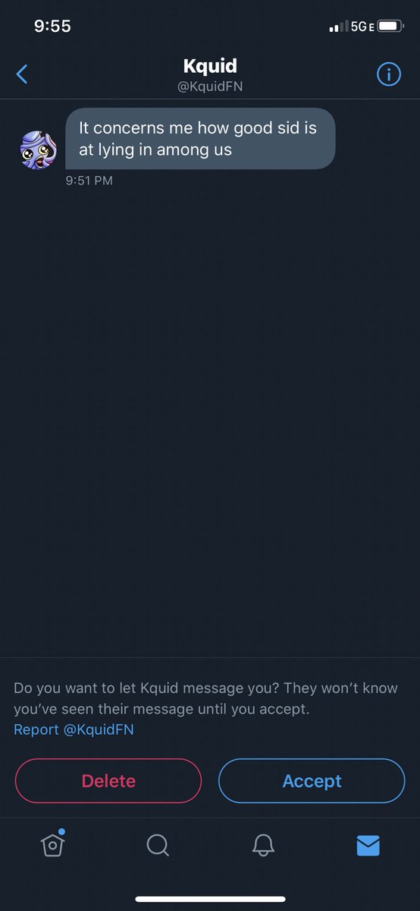Tap the 9:51 PM message timestamp
The image size is (420, 911).
pyautogui.click(x=89, y=181)
